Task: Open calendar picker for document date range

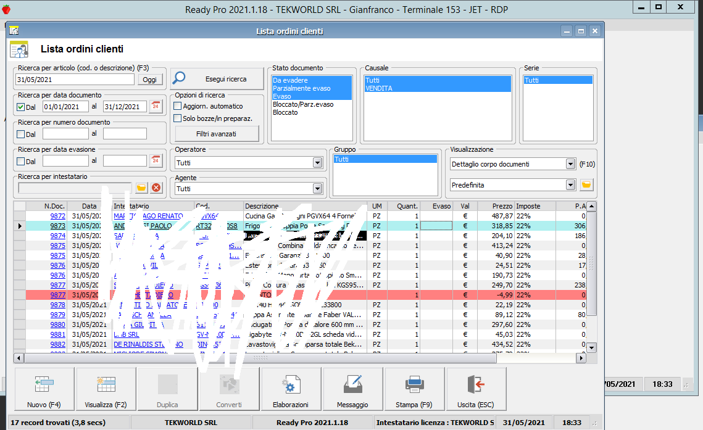Action: coord(156,106)
